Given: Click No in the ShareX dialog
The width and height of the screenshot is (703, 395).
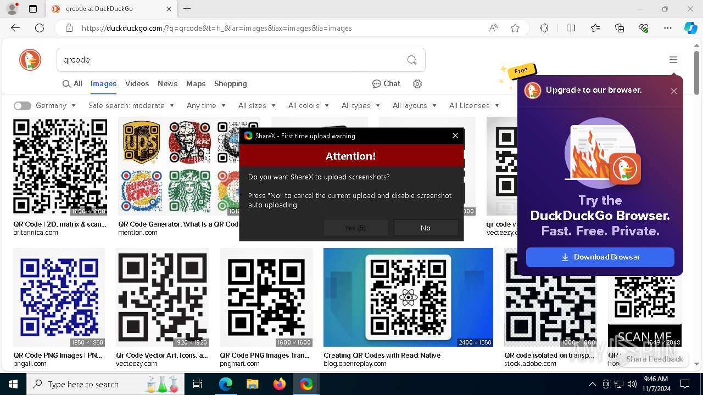Looking at the screenshot, I should pos(426,228).
